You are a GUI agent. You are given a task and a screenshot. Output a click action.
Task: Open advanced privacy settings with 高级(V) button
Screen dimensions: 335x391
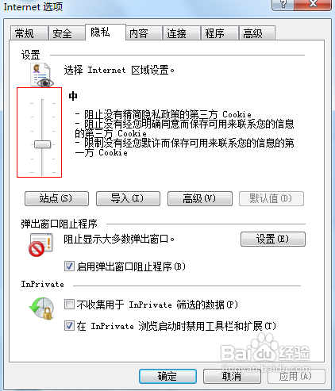pyautogui.click(x=200, y=198)
